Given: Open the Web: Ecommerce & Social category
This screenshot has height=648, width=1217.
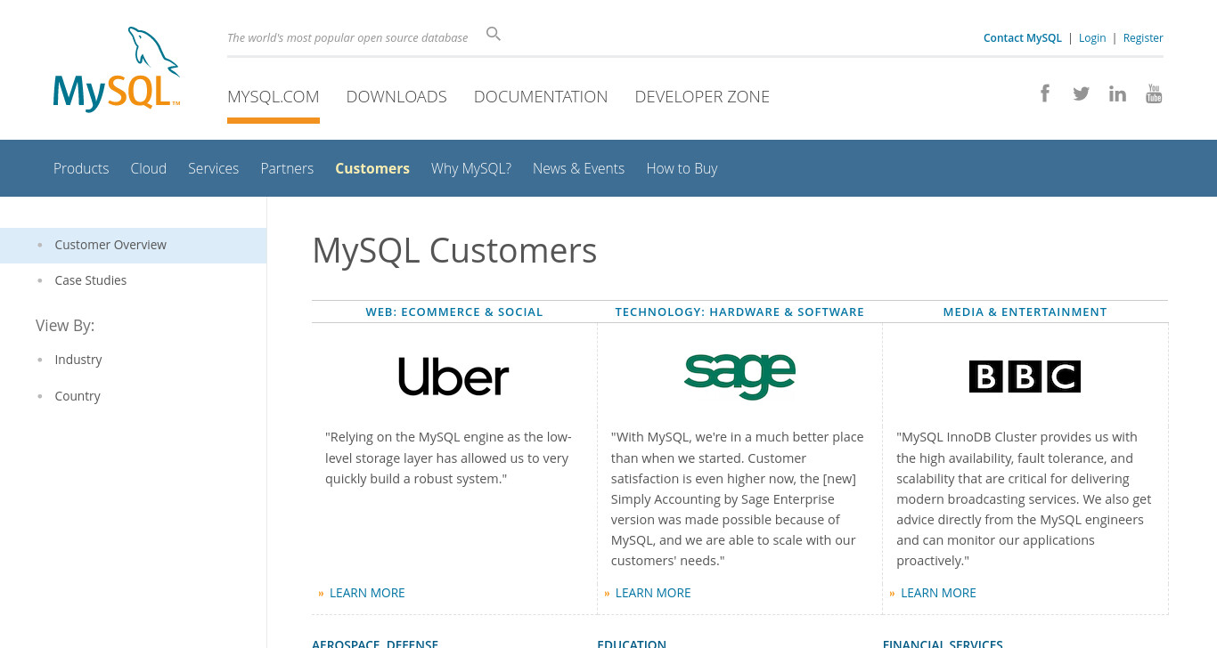Looking at the screenshot, I should click(454, 312).
